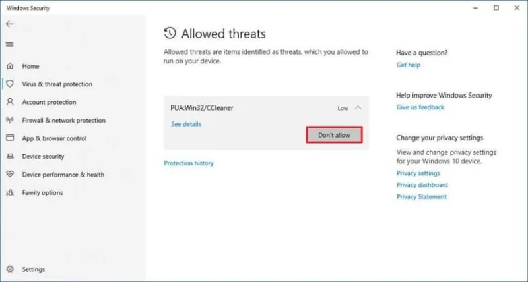Minimize the Windows Security window
The width and height of the screenshot is (528, 282).
pos(475,8)
